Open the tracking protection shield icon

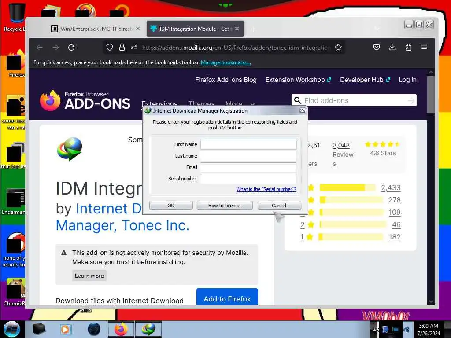click(110, 47)
